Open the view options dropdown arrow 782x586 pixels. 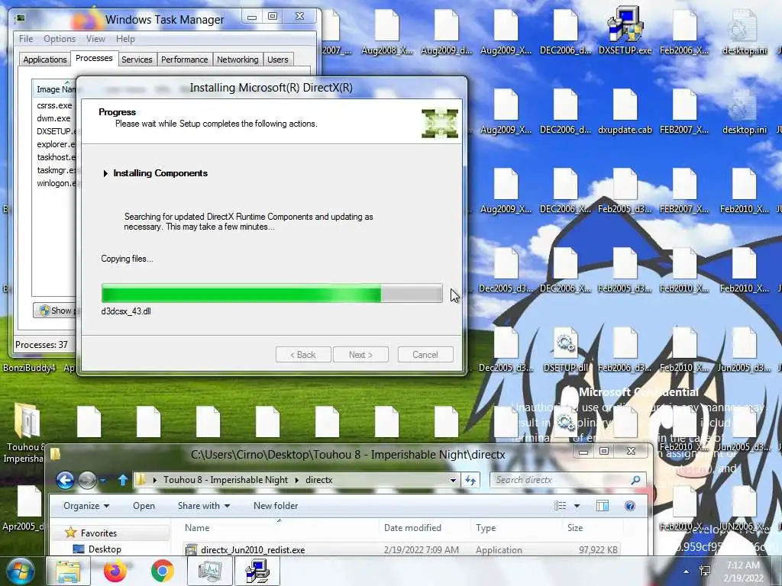(x=577, y=506)
